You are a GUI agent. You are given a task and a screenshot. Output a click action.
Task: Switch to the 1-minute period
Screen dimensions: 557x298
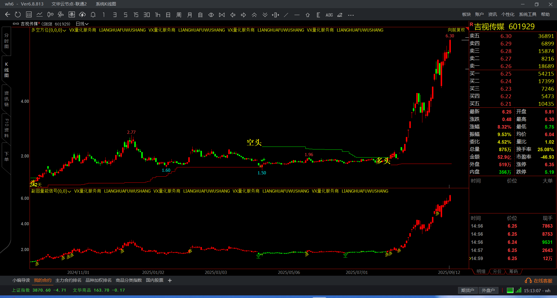pyautogui.click(x=104, y=15)
